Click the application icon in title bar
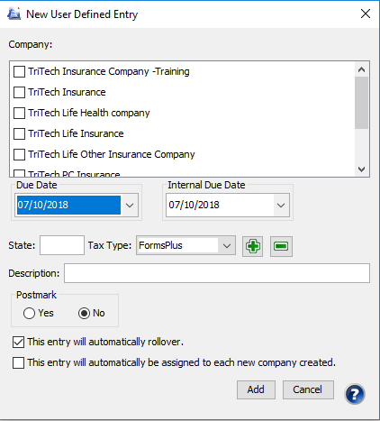The width and height of the screenshot is (380, 421). point(14,14)
